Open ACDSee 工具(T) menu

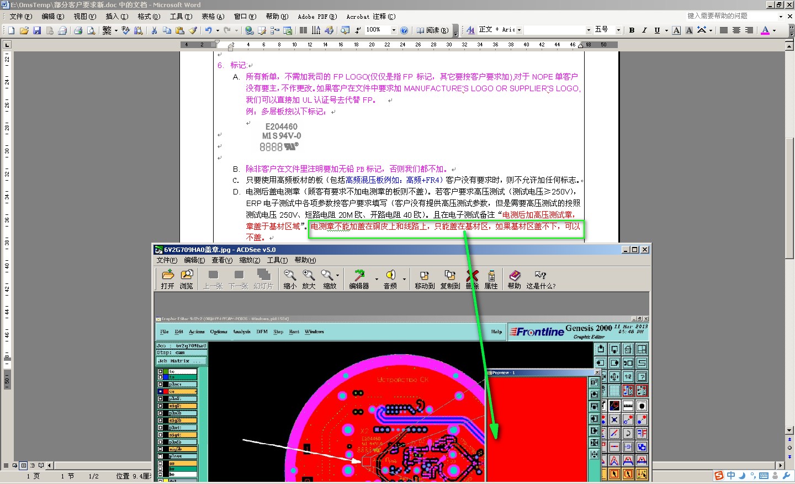(x=277, y=260)
